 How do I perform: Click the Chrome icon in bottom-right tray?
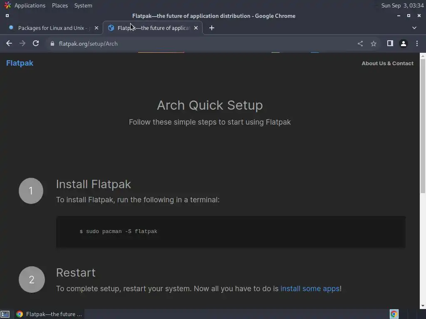tap(394, 314)
